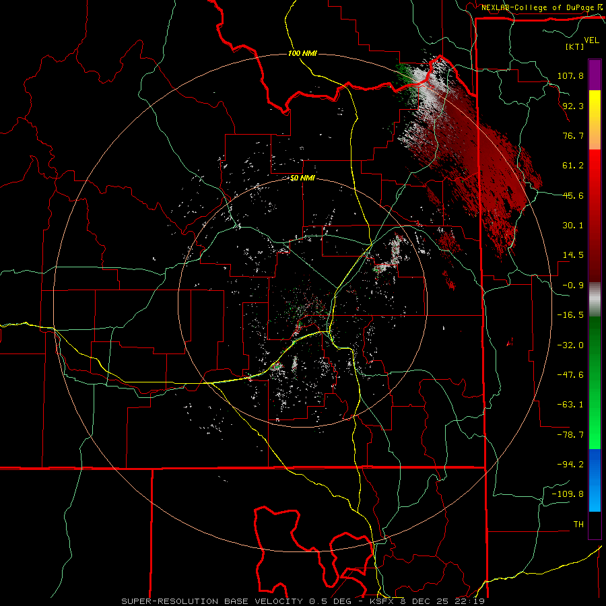Click the 45.6 velocity scale value
Screen dimensions: 606x606
point(573,195)
